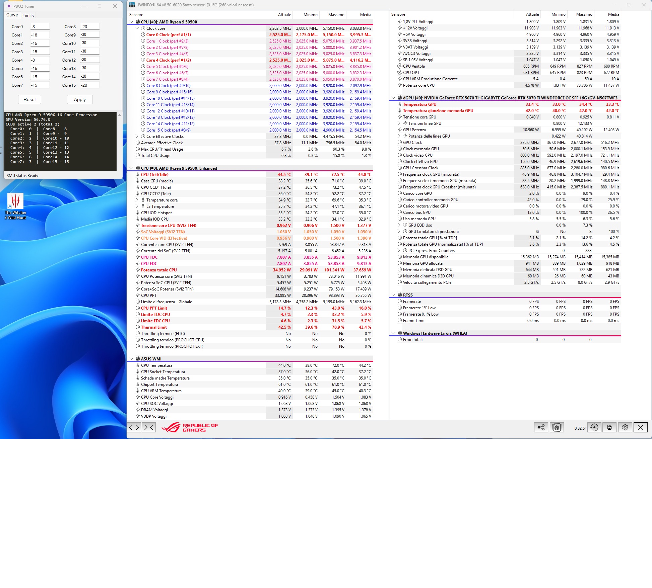Click the Core15 curve value field
The image size is (652, 588).
89,85
